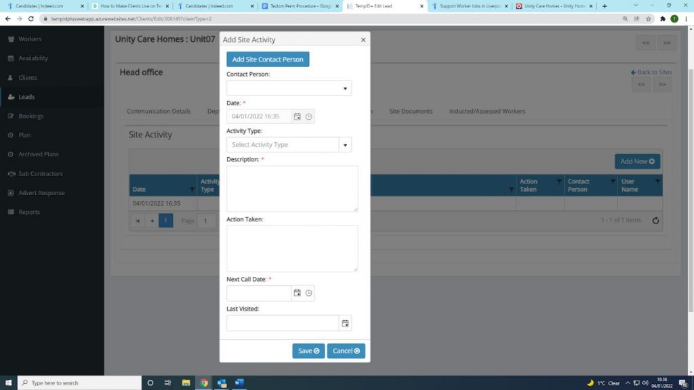
Task: Open calendar picker for Date field
Action: pyautogui.click(x=297, y=116)
